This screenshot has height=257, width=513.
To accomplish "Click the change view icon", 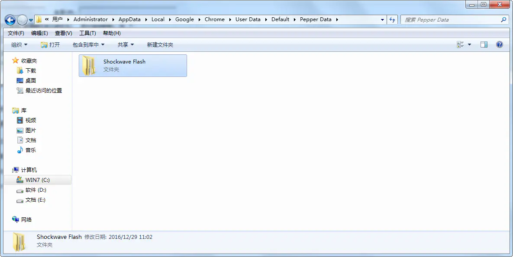I will pos(460,44).
